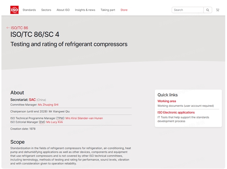The image size is (227, 169).
Task: Open ISO Electronic applications link
Action: (x=176, y=113)
